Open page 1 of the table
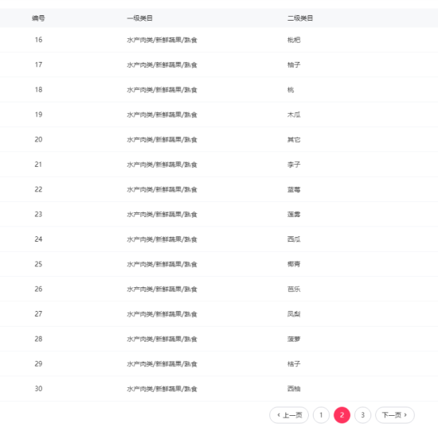Screen dimensions: 438x431 tap(321, 415)
